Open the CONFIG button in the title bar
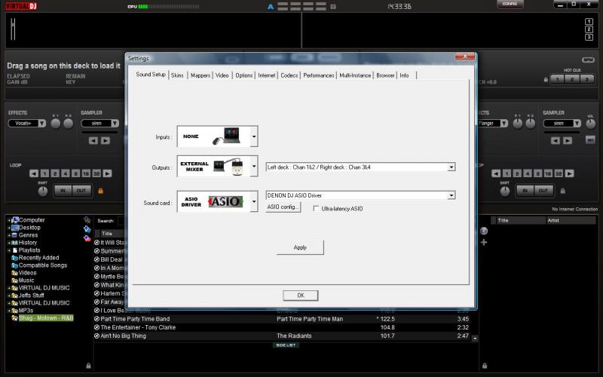The image size is (603, 377). 510,4
